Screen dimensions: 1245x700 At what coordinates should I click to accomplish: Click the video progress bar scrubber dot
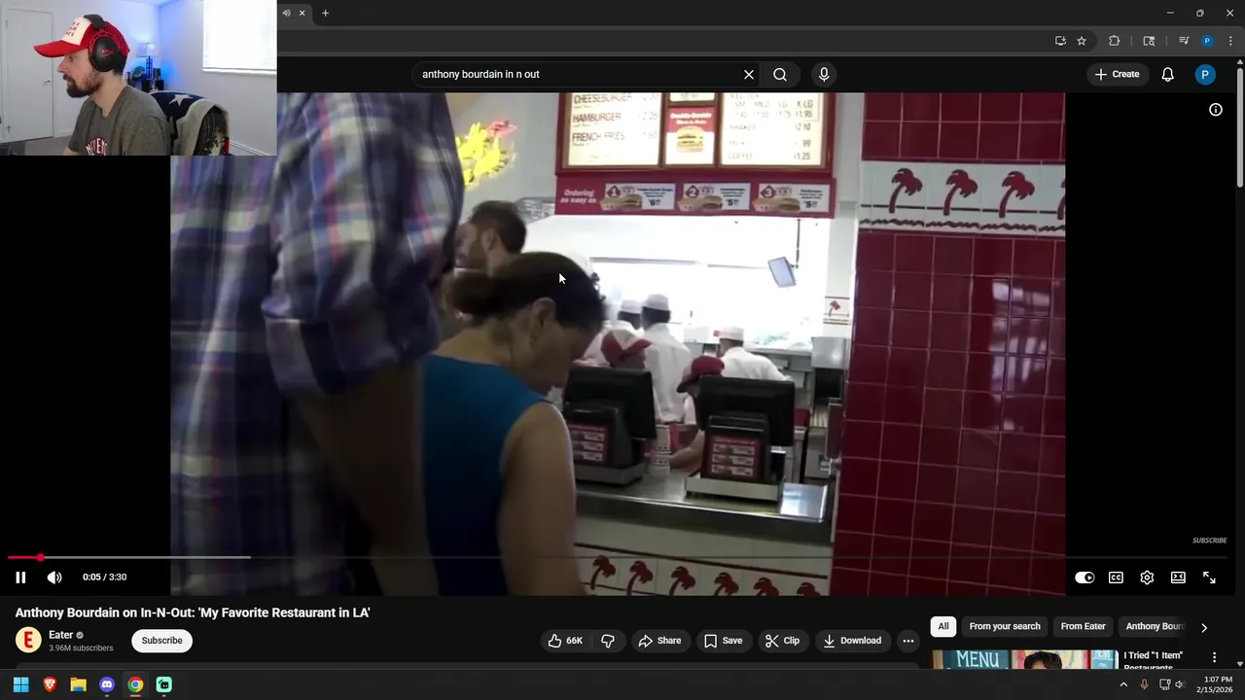click(40, 557)
